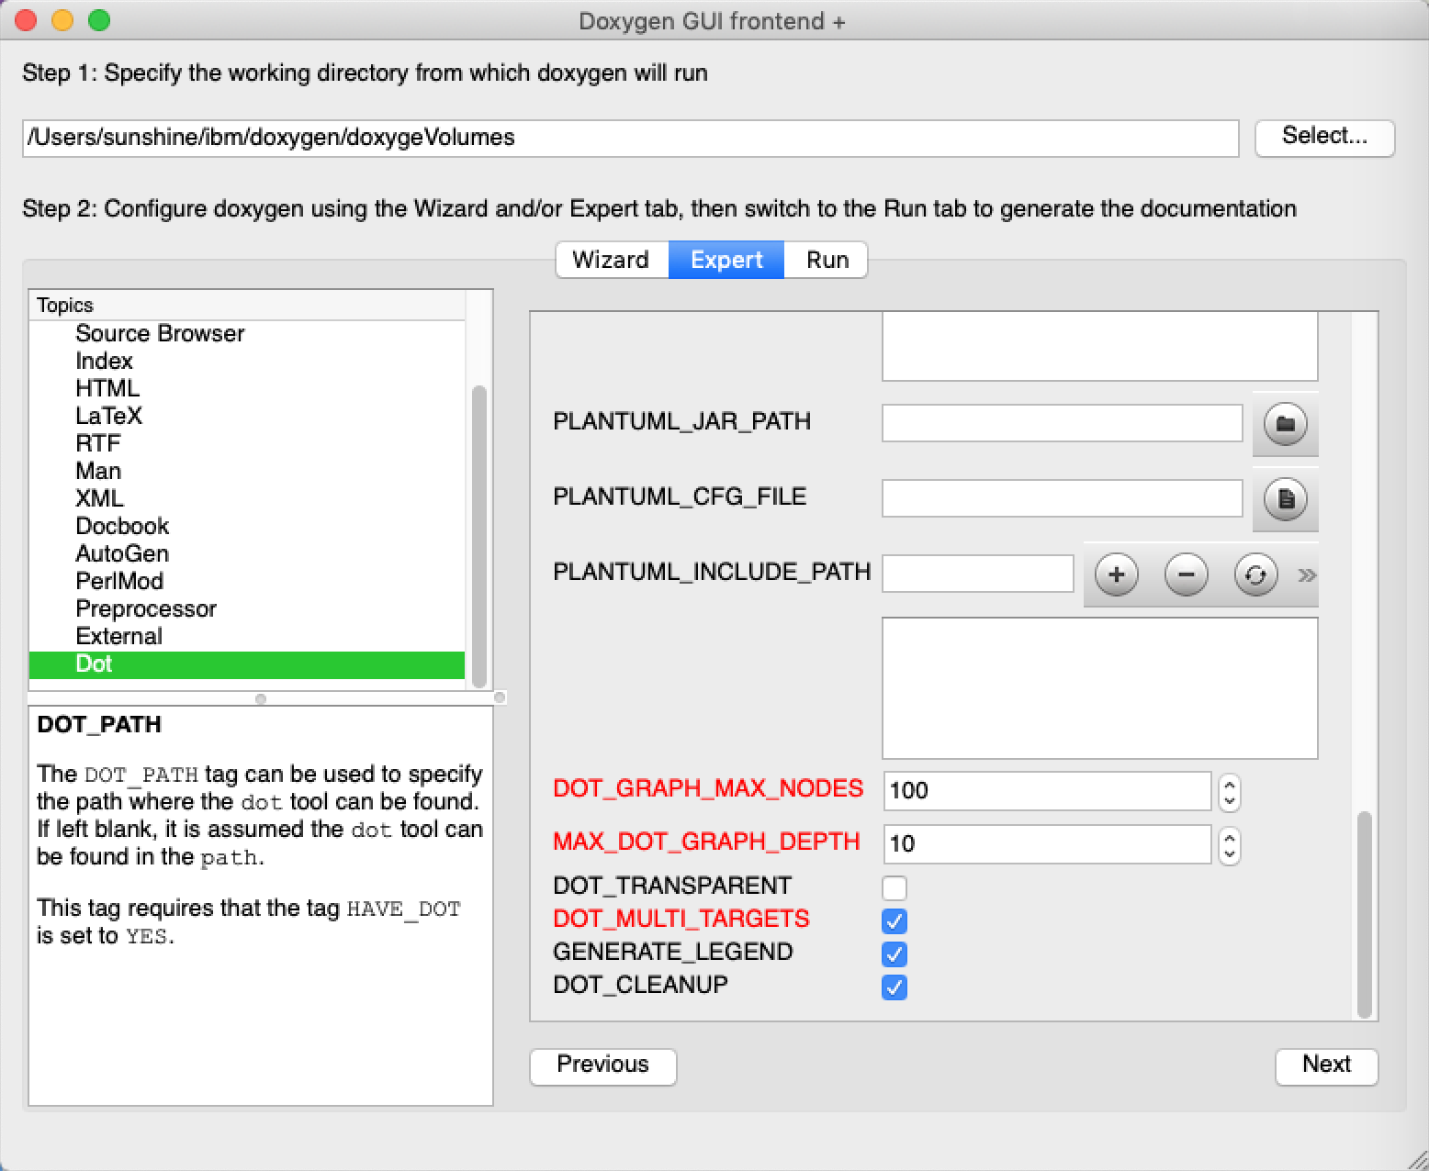Viewport: 1429px width, 1171px height.
Task: Click Select... to choose working directory
Action: pos(1324,137)
